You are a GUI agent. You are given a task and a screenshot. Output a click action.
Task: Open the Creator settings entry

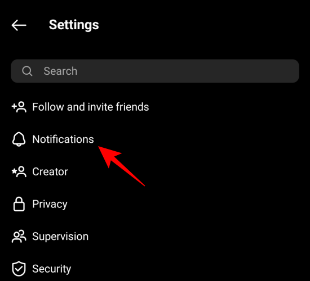(155, 171)
